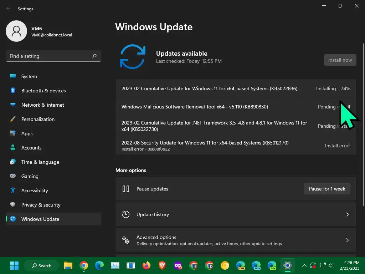Click the Pause for 1 week button
The height and width of the screenshot is (274, 365).
click(327, 189)
